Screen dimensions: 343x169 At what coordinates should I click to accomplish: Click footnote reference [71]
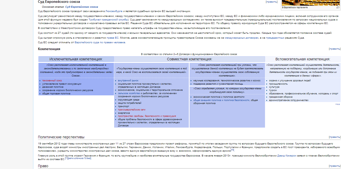(66, 158)
